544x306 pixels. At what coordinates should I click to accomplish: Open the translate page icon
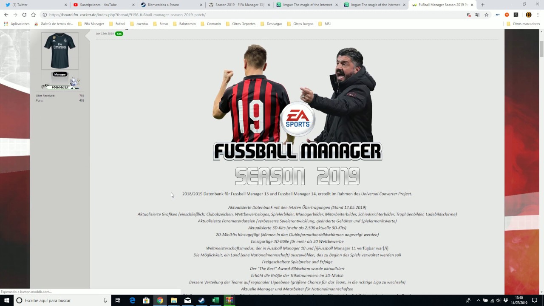[x=477, y=14]
